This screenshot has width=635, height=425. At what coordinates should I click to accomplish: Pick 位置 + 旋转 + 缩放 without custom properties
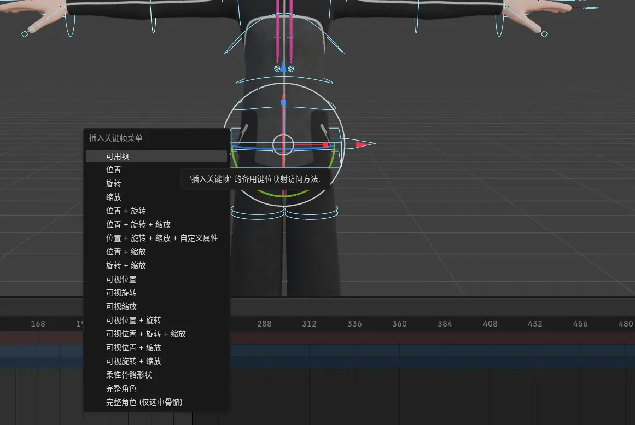[x=156, y=225]
